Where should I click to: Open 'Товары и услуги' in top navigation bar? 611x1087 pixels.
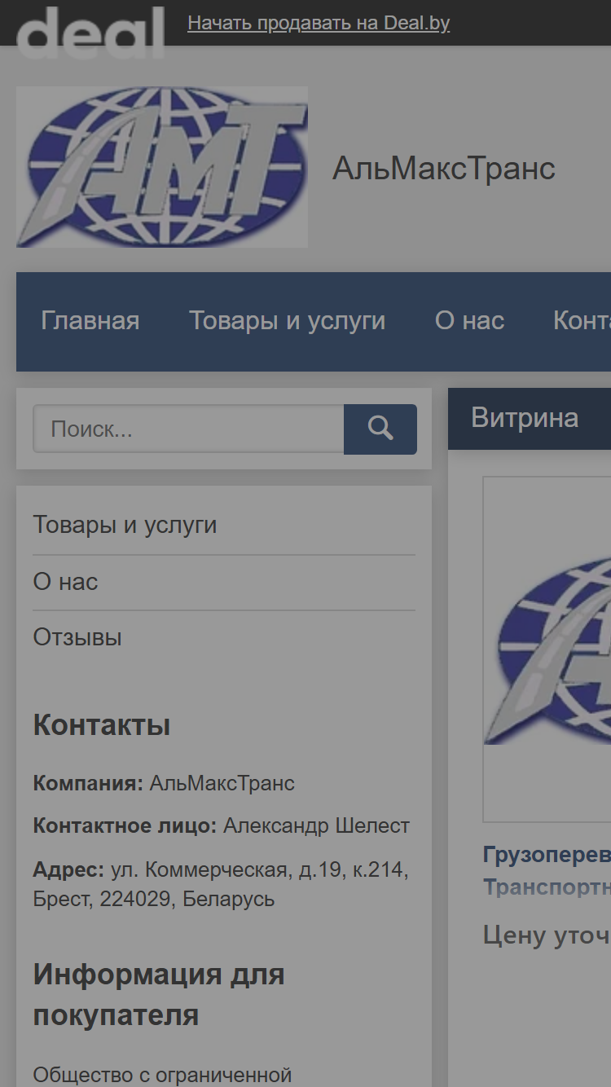coord(288,321)
